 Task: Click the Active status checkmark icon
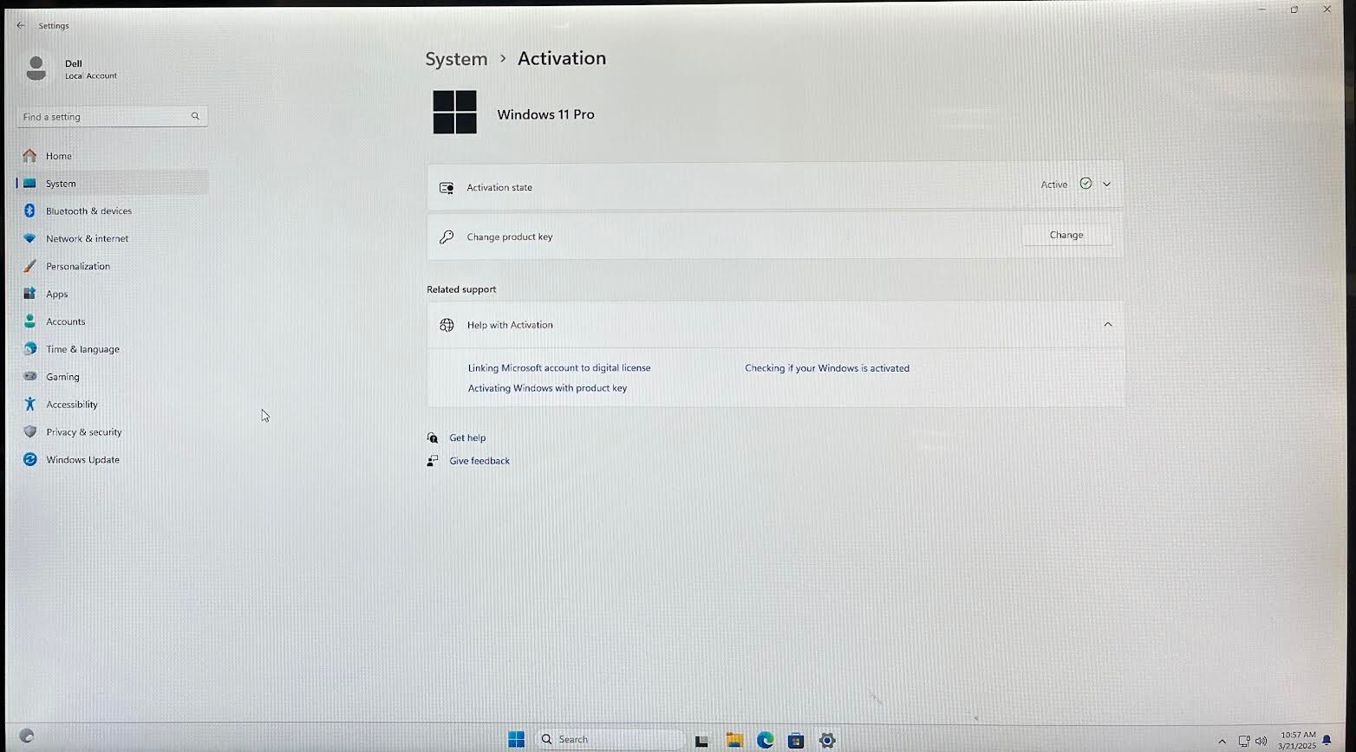pyautogui.click(x=1085, y=184)
